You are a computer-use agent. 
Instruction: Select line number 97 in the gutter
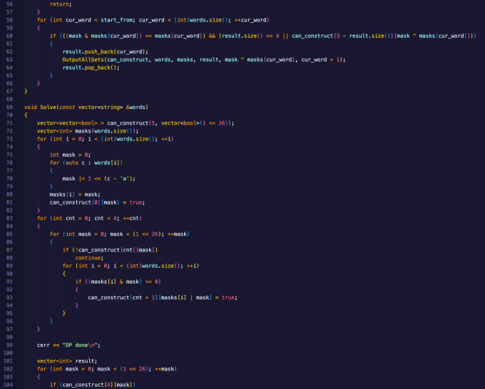click(9, 329)
